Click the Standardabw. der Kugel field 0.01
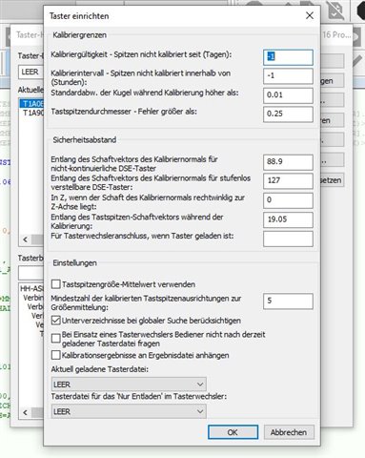 tap(288, 95)
